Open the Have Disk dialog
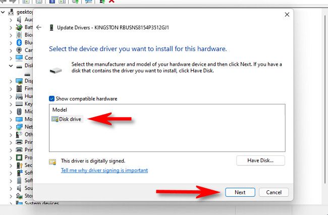This screenshot has width=328, height=215. coord(260,160)
